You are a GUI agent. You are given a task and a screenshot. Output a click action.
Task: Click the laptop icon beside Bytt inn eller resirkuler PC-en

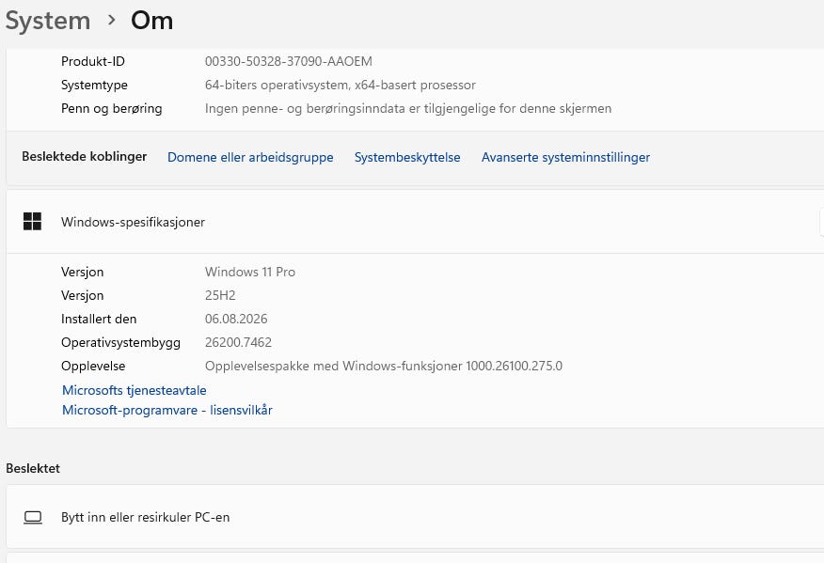point(33,517)
